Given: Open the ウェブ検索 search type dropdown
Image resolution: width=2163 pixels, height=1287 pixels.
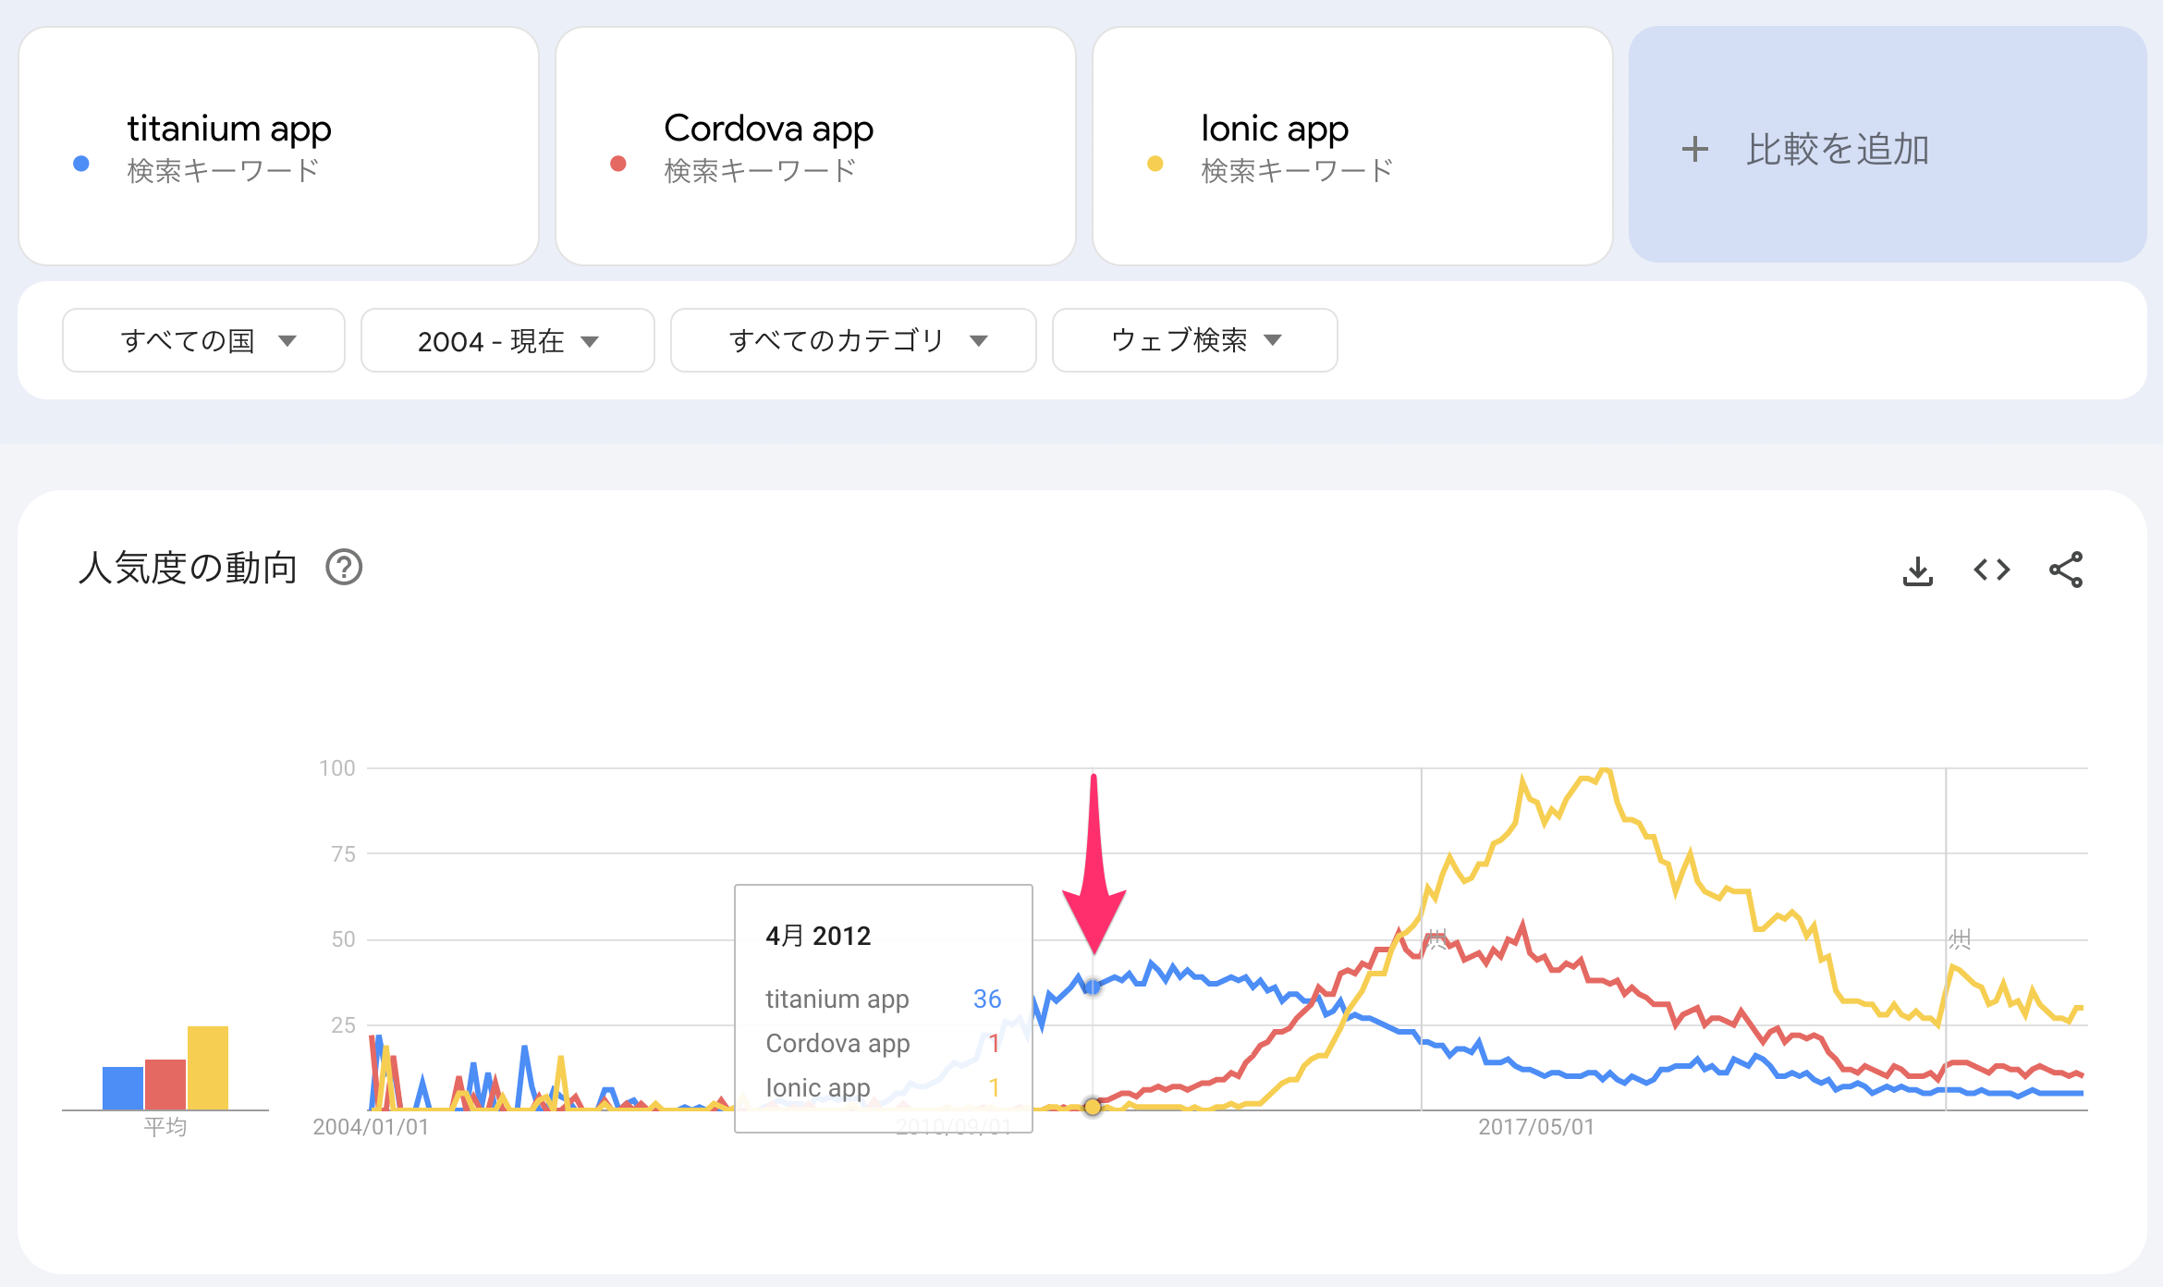Looking at the screenshot, I should tap(1194, 340).
